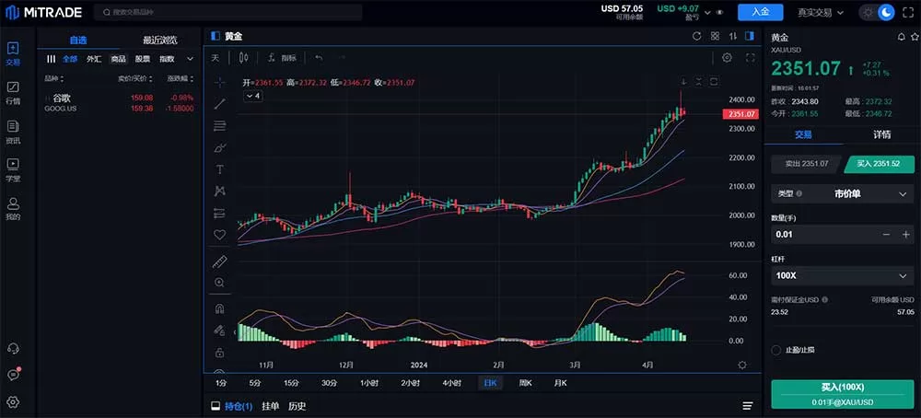921x418 pixels.
Task: Open the 资讯 news sidebar icon
Action: [13, 132]
